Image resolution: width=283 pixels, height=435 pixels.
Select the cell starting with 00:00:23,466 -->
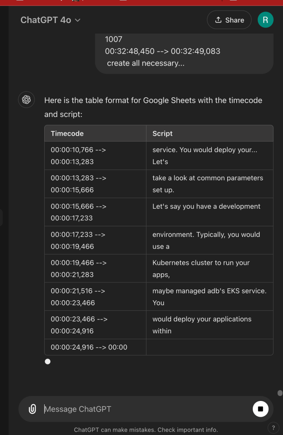click(95, 325)
